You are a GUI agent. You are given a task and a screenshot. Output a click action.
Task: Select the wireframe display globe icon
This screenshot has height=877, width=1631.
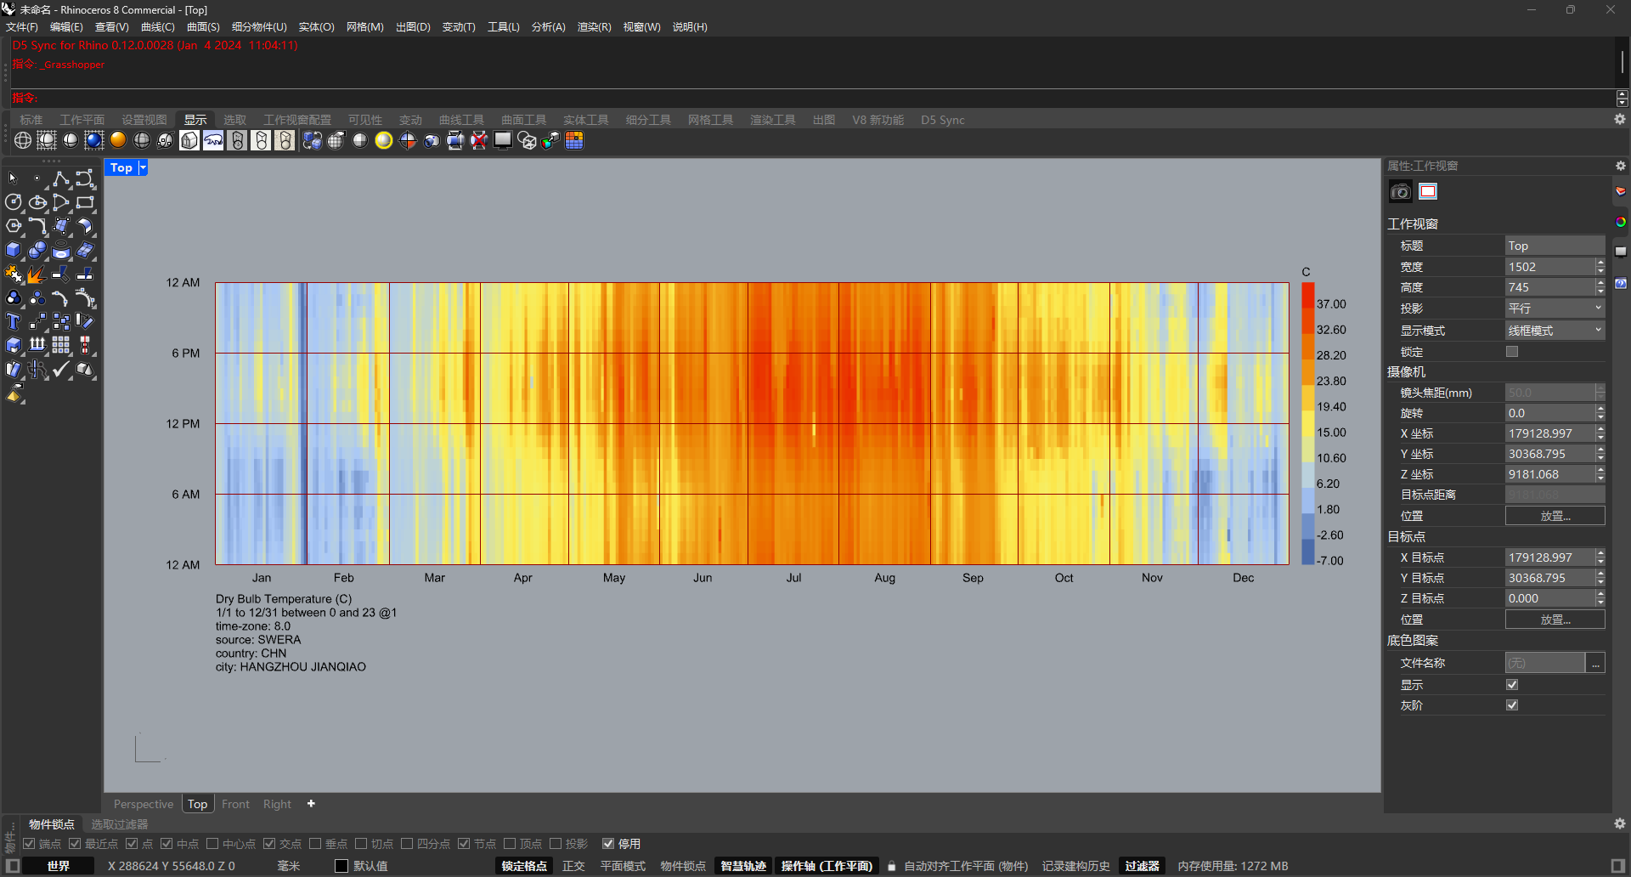(x=23, y=141)
